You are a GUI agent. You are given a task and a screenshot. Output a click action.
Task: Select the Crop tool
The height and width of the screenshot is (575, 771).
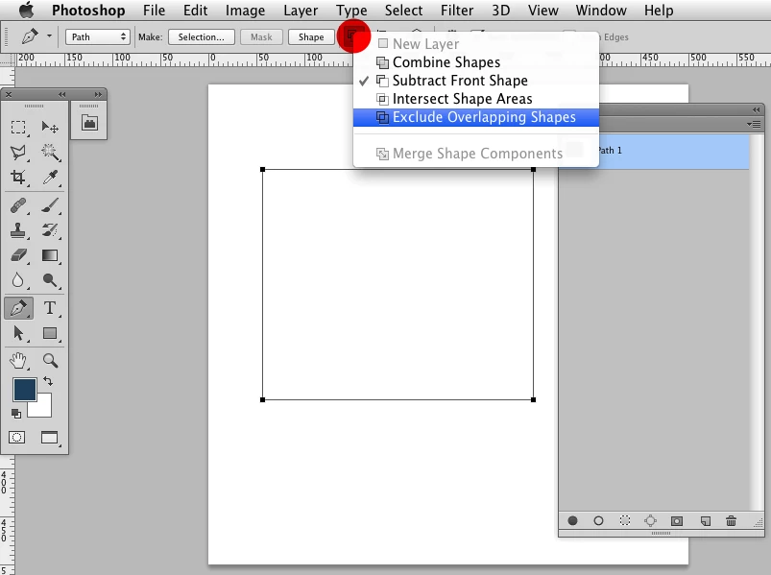(18, 177)
